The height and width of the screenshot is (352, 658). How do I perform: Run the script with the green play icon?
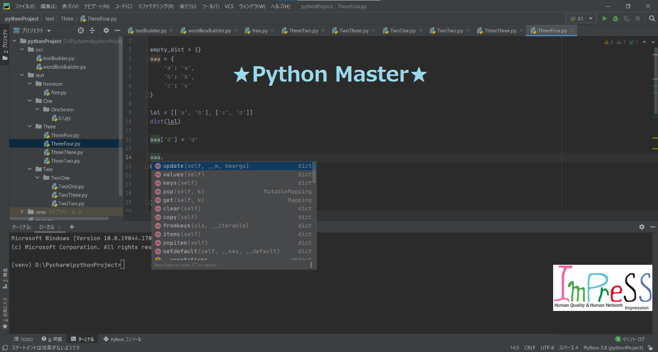click(605, 17)
